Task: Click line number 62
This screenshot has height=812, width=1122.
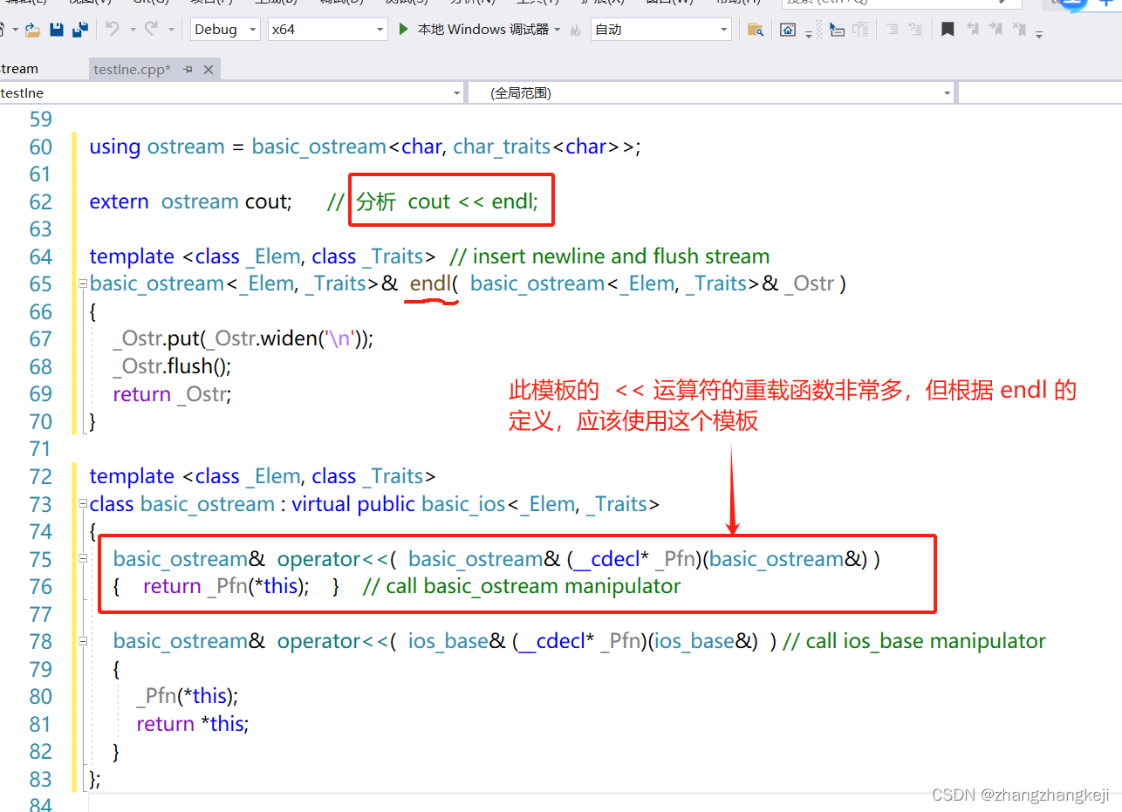Action: [41, 201]
